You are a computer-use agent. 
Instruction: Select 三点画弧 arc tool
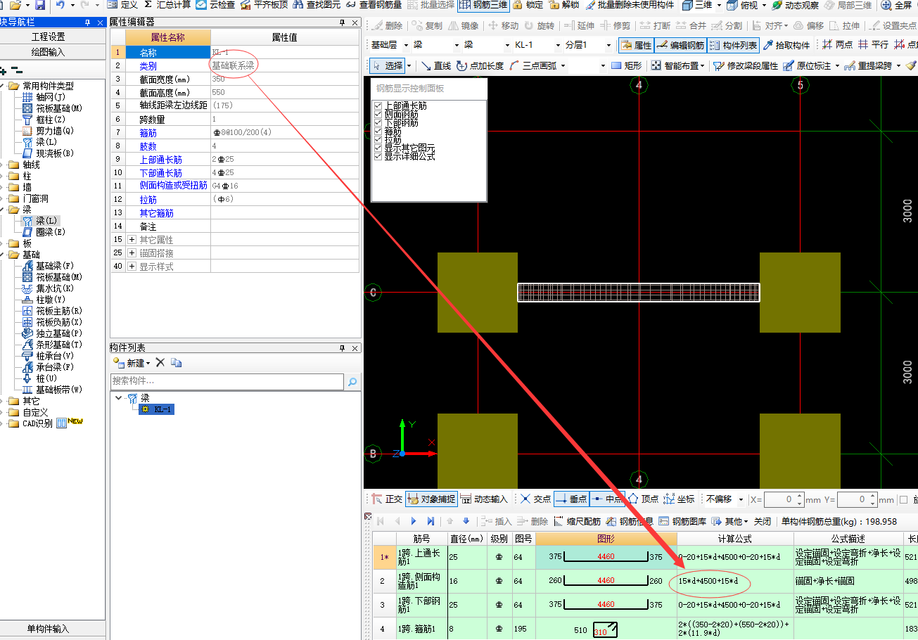click(x=533, y=65)
